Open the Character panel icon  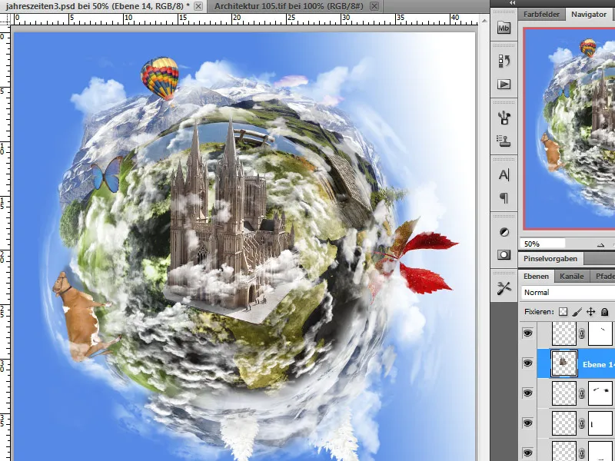tap(504, 175)
